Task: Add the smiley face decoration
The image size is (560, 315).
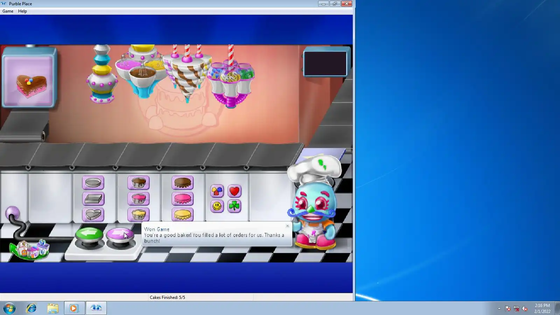Action: (217, 206)
